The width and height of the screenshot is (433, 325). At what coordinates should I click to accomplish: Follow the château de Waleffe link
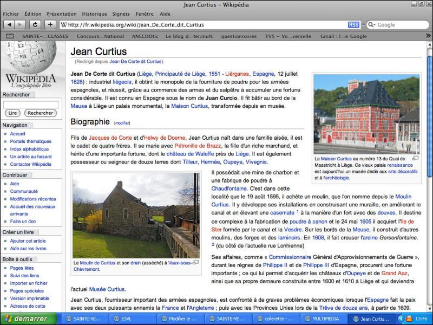[x=191, y=154]
